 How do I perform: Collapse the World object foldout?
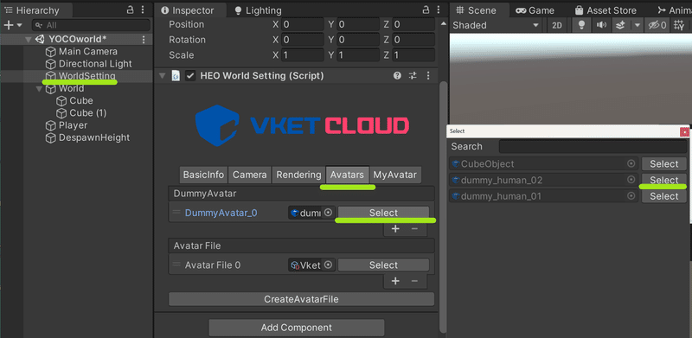click(x=39, y=89)
